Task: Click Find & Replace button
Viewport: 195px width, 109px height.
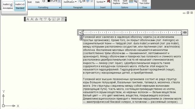Action: [x=116, y=2]
